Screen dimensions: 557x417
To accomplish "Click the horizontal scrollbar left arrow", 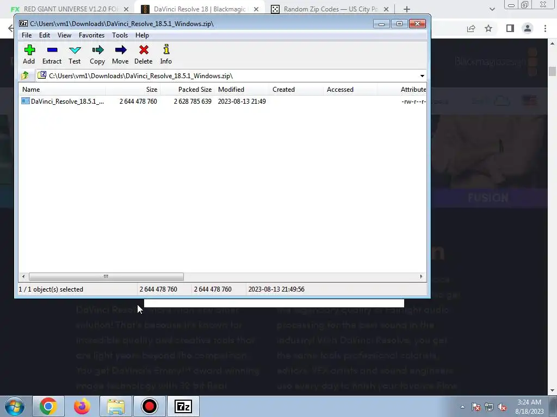I will pos(23,276).
